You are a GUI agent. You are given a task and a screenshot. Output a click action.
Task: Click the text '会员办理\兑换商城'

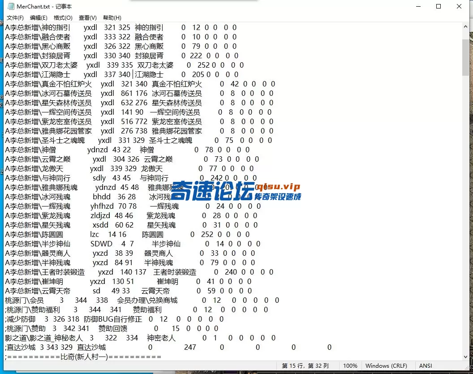tap(147, 301)
